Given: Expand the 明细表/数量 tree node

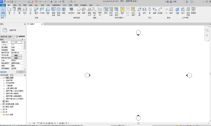Looking at the screenshot, I should pyautogui.click(x=2, y=104).
